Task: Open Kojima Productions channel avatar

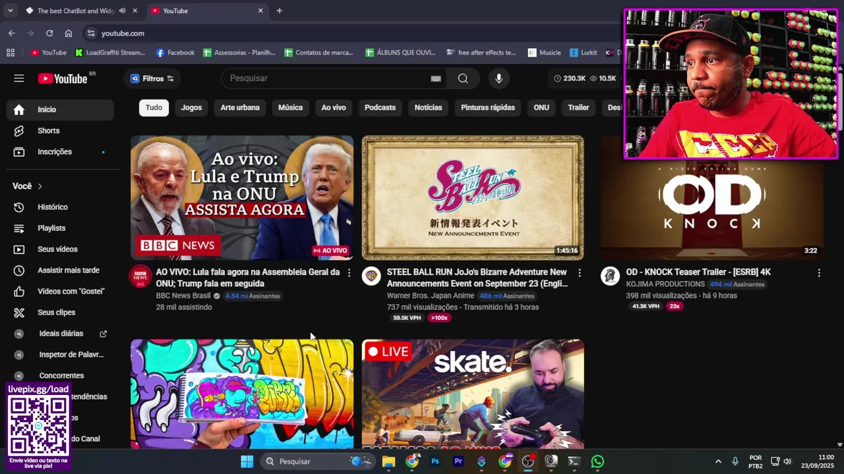Action: pos(610,276)
